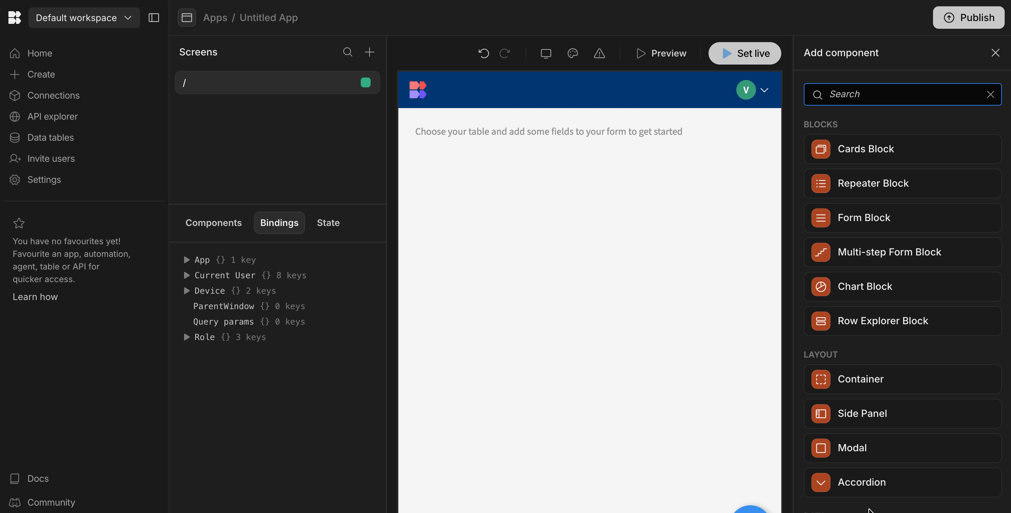Click the Learn how link
Viewport: 1011px width, 513px height.
[x=35, y=297]
